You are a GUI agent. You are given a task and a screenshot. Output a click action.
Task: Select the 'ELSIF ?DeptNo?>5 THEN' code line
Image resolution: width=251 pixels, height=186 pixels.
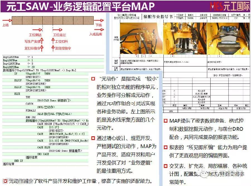pyautogui.click(x=32, y=87)
